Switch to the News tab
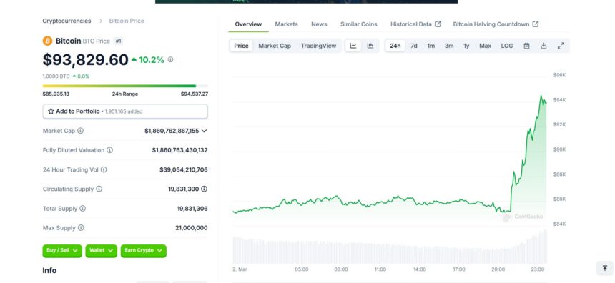The image size is (615, 283). point(319,24)
